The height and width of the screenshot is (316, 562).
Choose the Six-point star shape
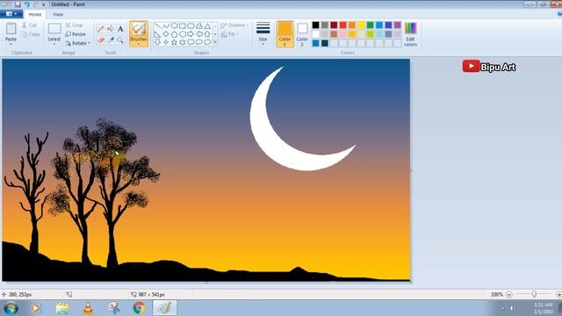click(x=183, y=42)
